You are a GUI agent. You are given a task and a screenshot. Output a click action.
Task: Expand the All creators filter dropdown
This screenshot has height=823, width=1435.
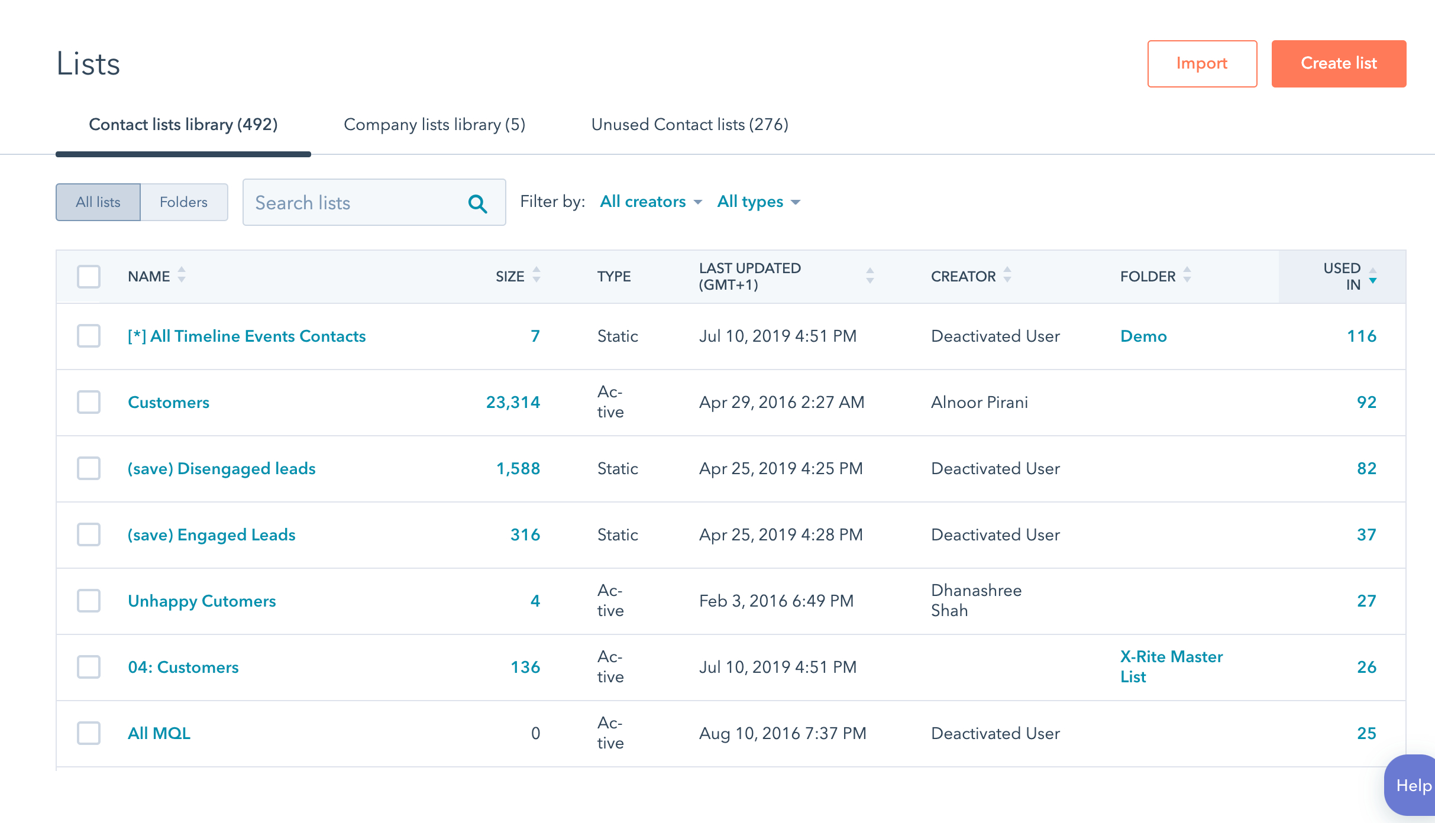point(651,201)
